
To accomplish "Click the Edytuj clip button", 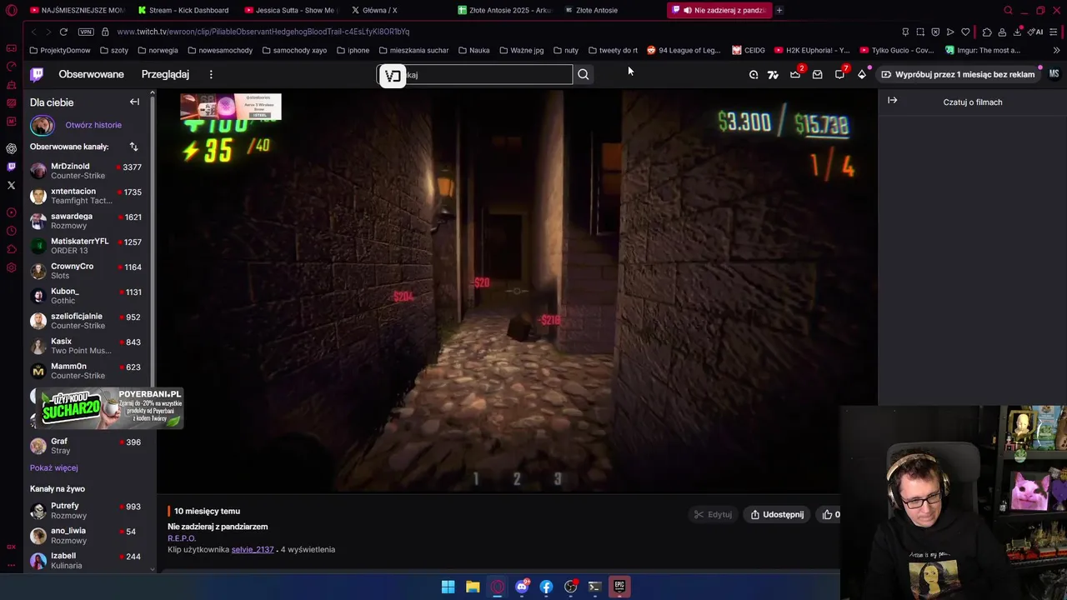I will [x=714, y=514].
